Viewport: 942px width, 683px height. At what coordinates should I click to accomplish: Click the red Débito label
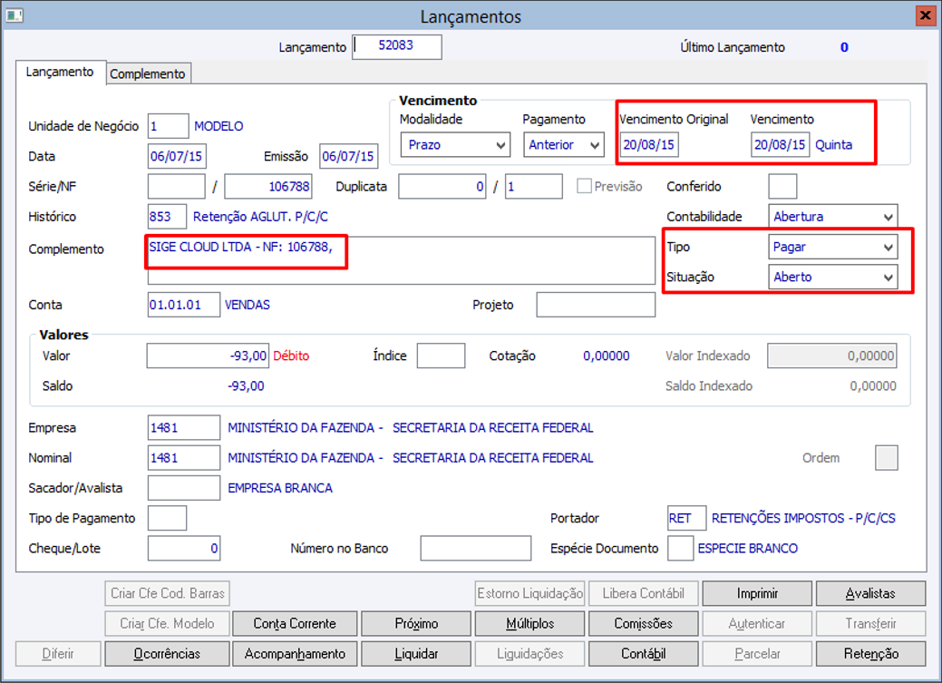(291, 356)
